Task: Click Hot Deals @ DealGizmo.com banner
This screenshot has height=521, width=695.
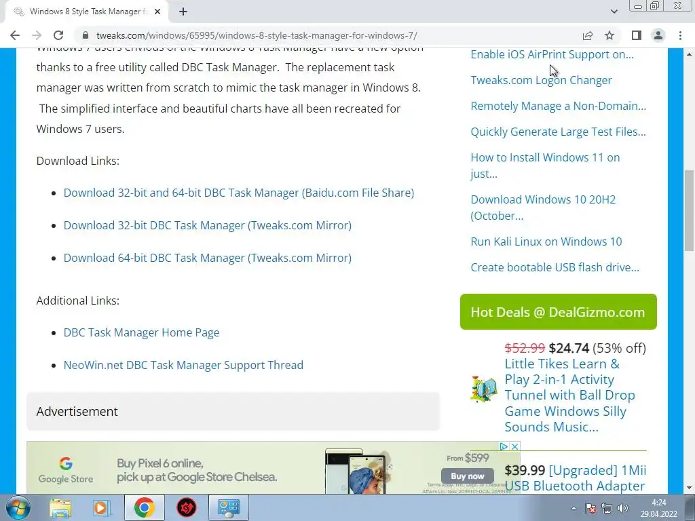Action: pyautogui.click(x=558, y=312)
